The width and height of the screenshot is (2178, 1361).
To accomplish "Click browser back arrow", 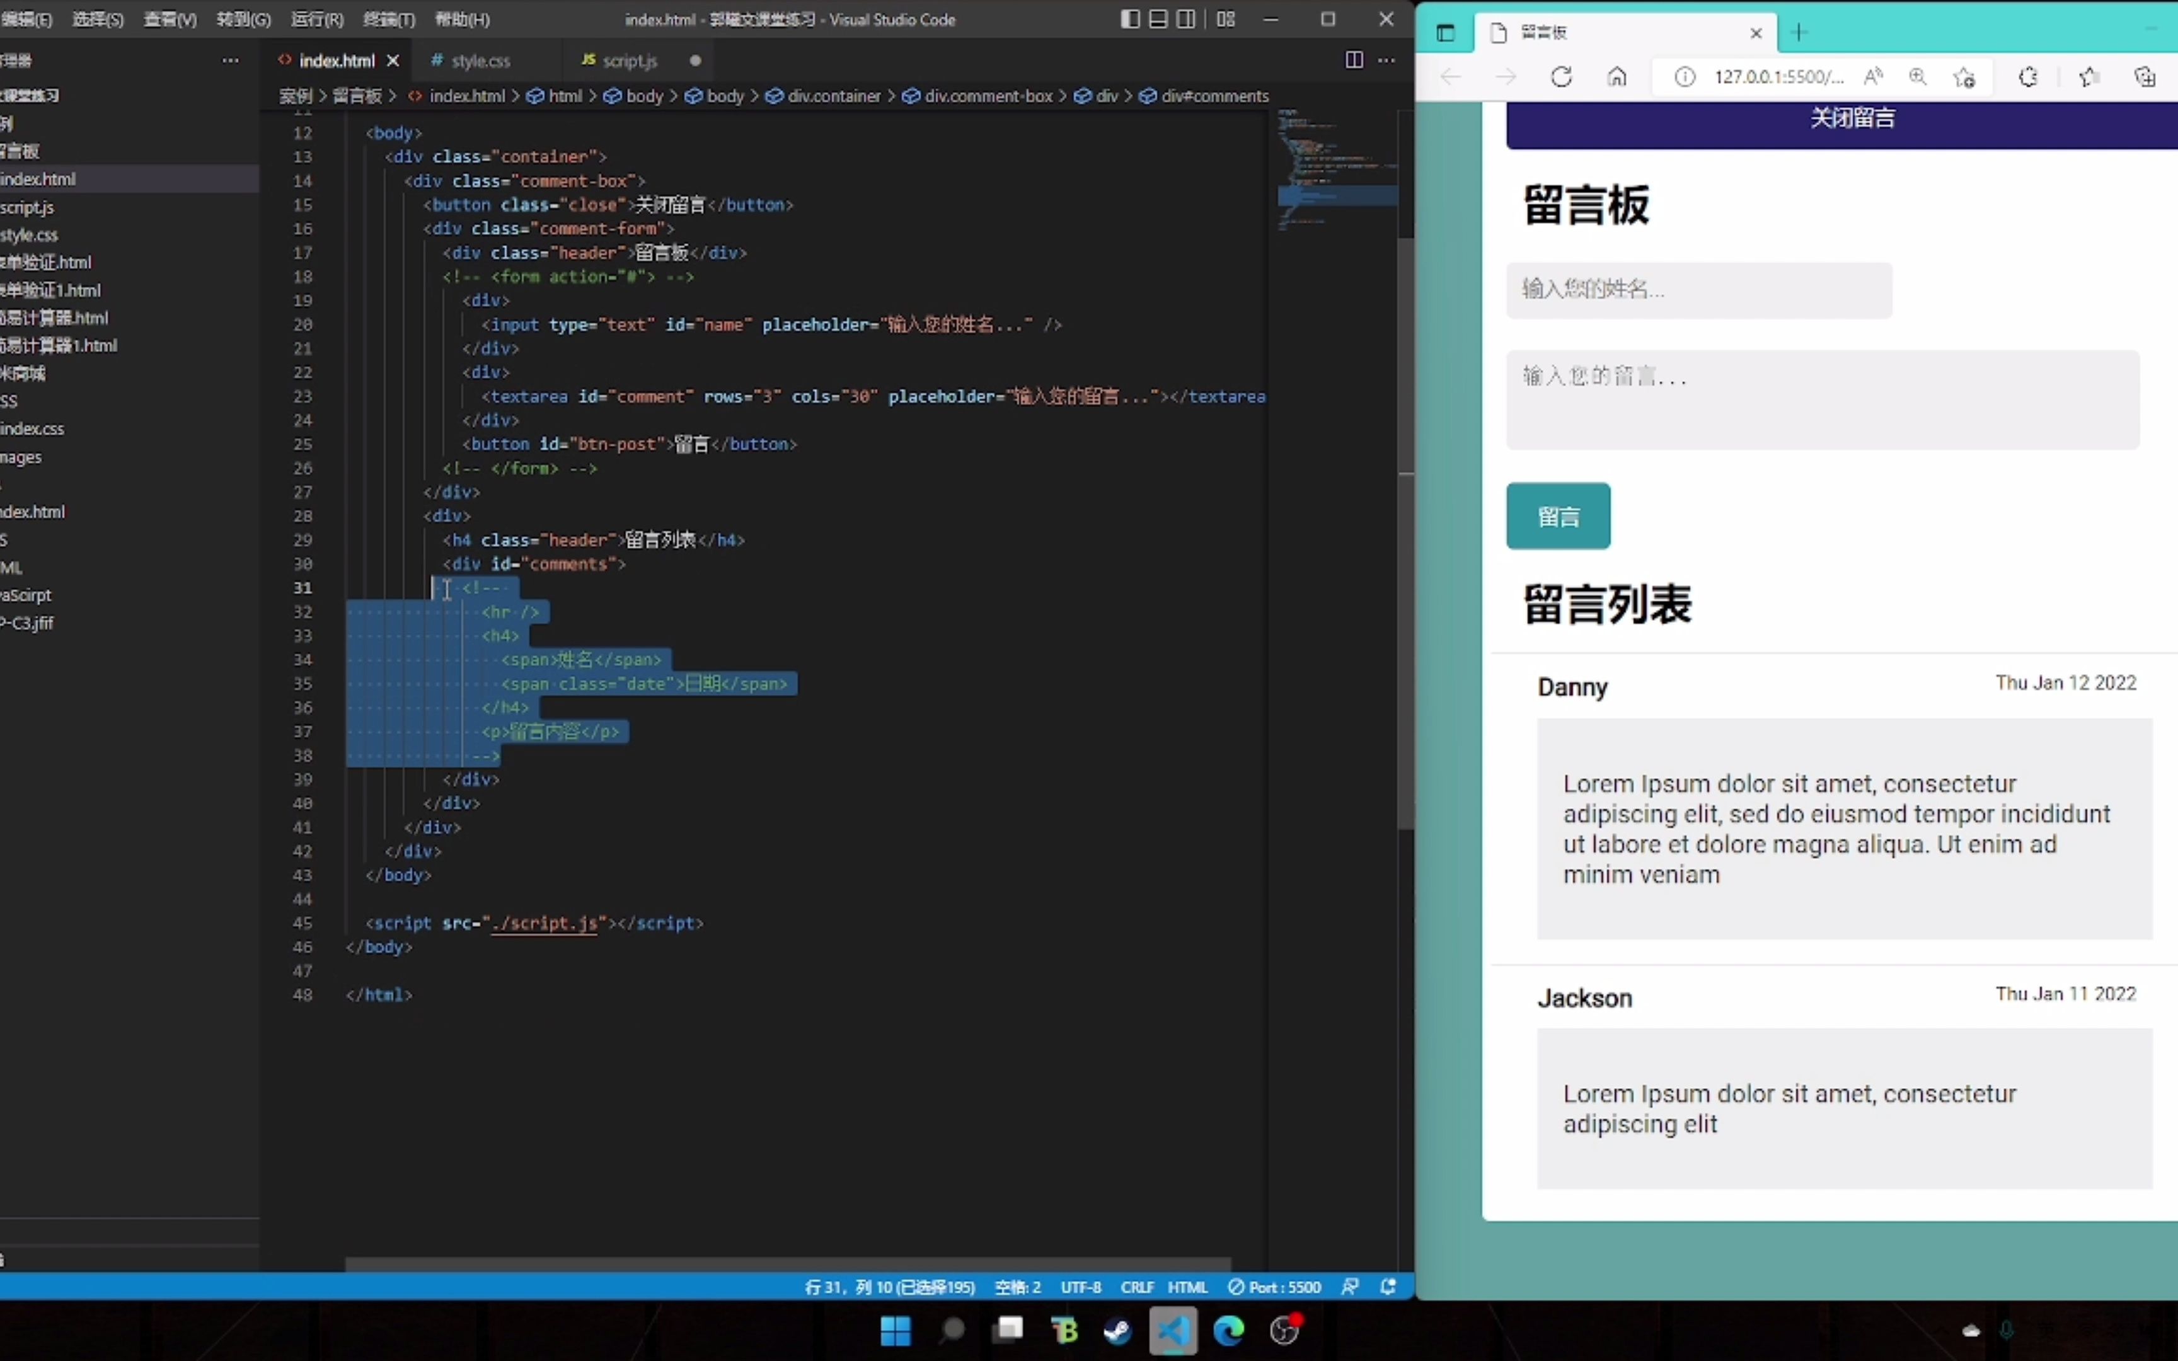I will [1450, 78].
